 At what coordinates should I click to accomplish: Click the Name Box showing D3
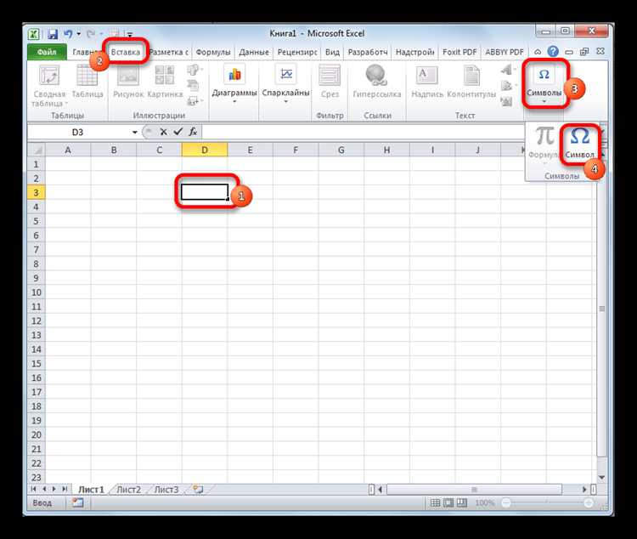(x=78, y=133)
